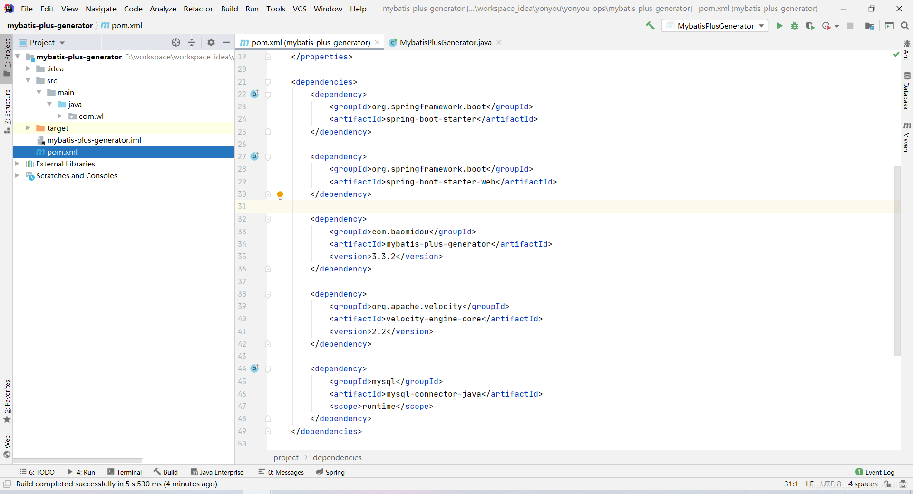Open the Refactor menu
913x494 pixels.
pos(198,9)
